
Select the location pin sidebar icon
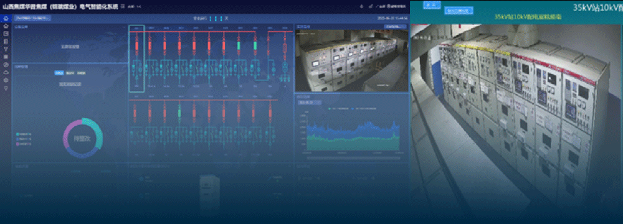point(6,88)
